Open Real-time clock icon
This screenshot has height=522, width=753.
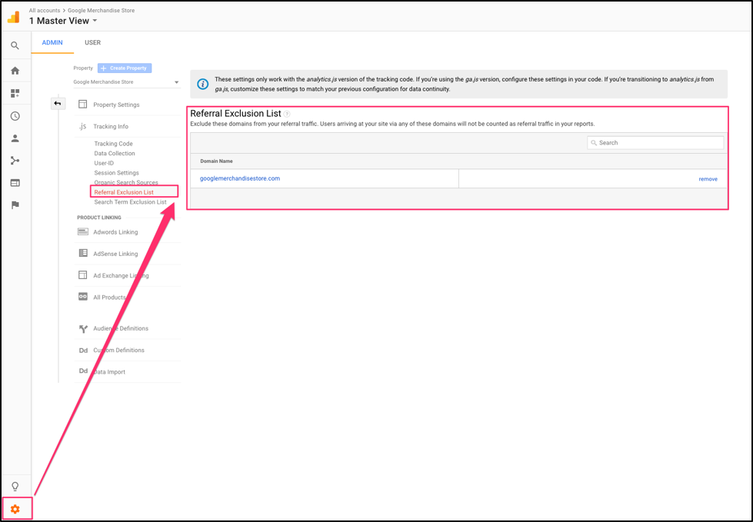click(15, 116)
